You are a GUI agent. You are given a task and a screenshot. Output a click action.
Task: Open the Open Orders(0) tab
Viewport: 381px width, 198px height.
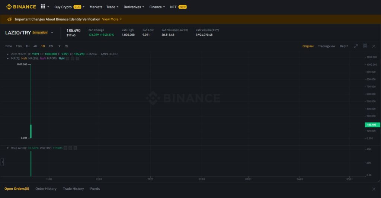pos(17,189)
